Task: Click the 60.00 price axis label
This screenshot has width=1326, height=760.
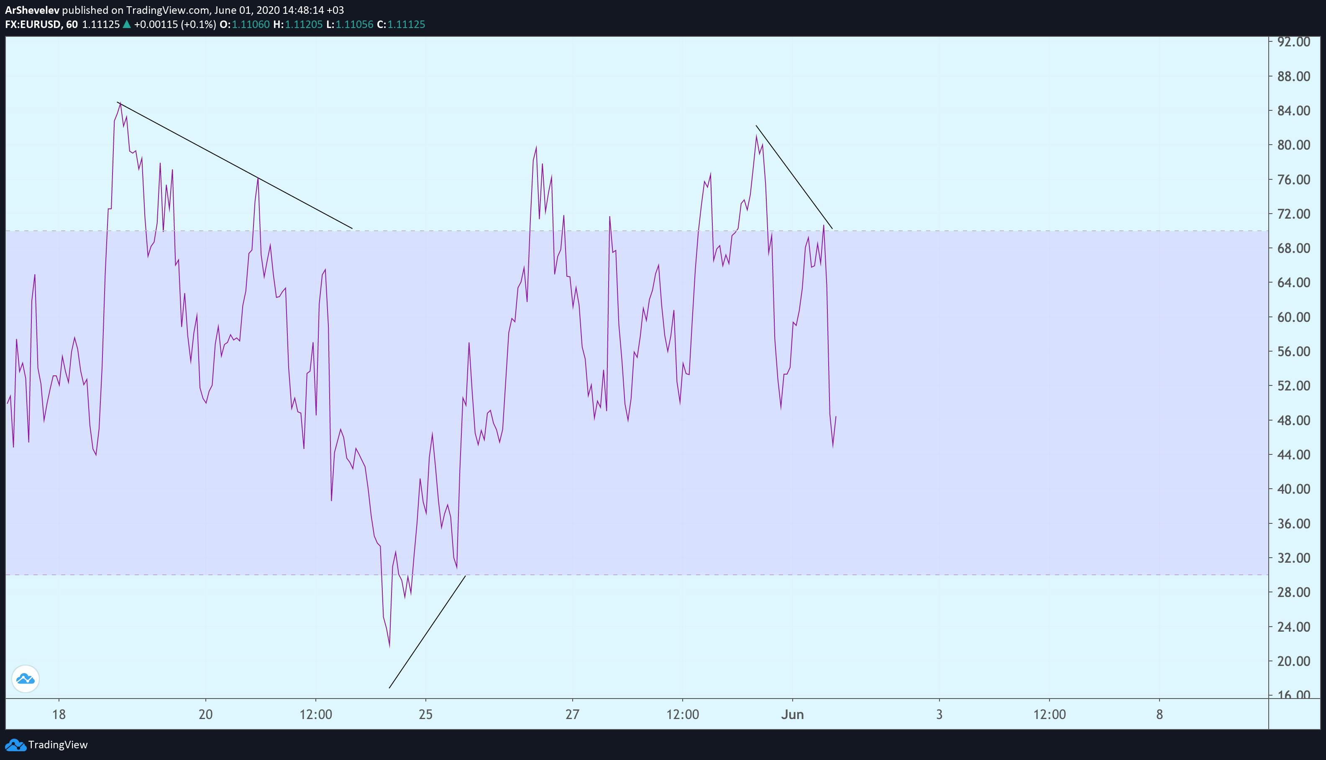Action: (1294, 317)
